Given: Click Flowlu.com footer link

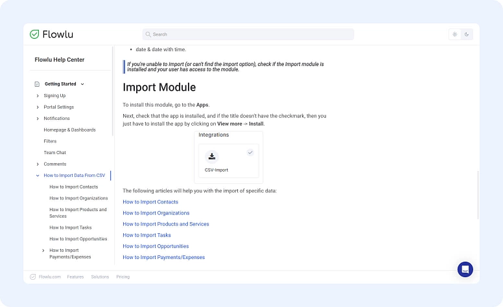Looking at the screenshot, I should click(x=50, y=277).
